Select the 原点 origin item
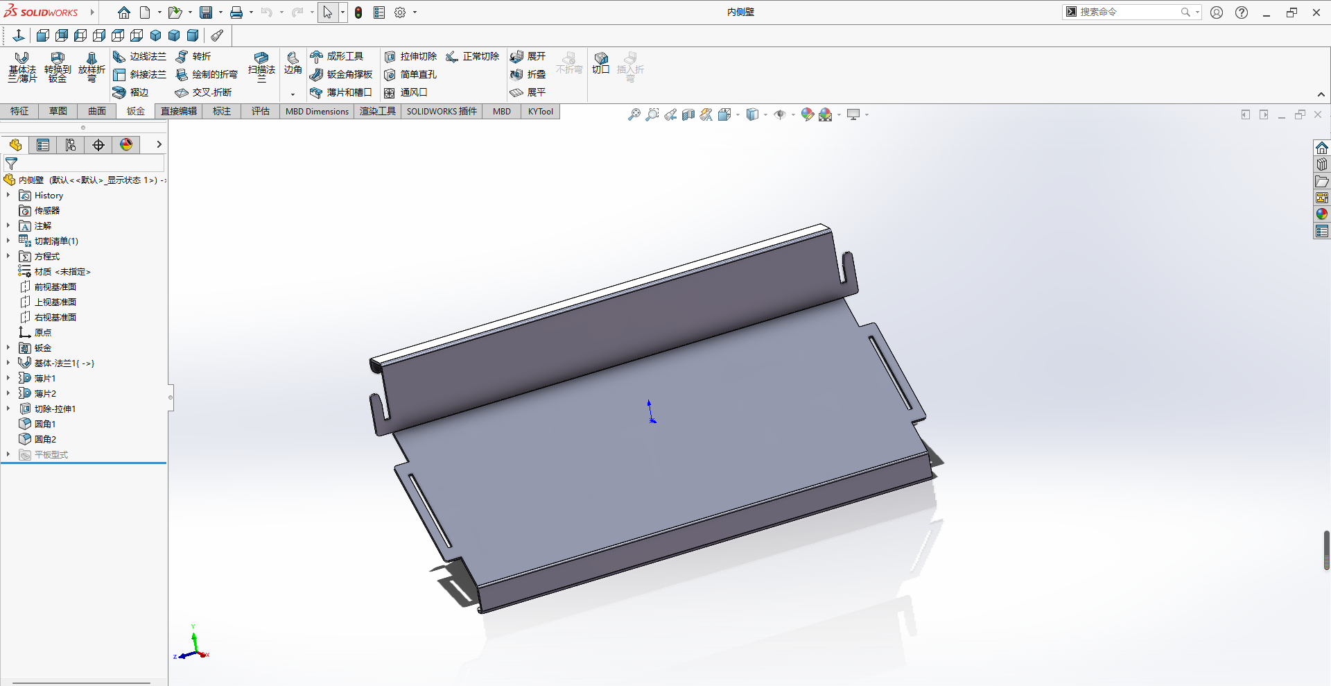 (x=35, y=332)
